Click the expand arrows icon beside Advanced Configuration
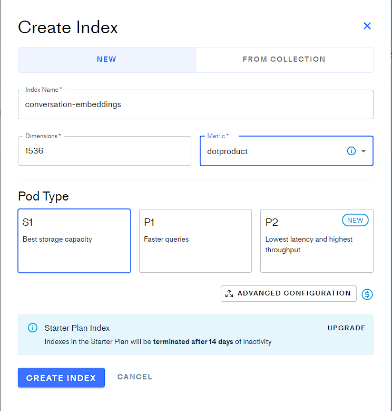 [229, 294]
